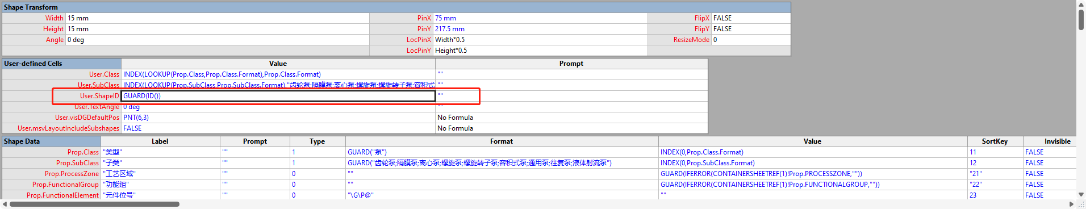Click the SortKey value "21"
The image size is (1086, 209).
(x=995, y=174)
